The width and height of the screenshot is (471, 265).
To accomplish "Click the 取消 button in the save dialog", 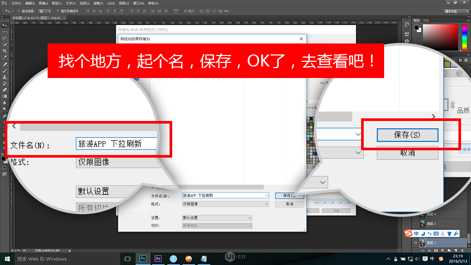I will click(x=289, y=204).
